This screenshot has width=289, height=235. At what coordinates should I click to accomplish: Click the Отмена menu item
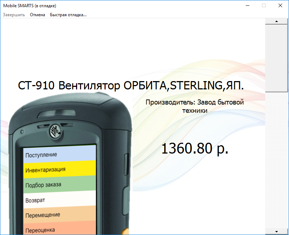(37, 15)
